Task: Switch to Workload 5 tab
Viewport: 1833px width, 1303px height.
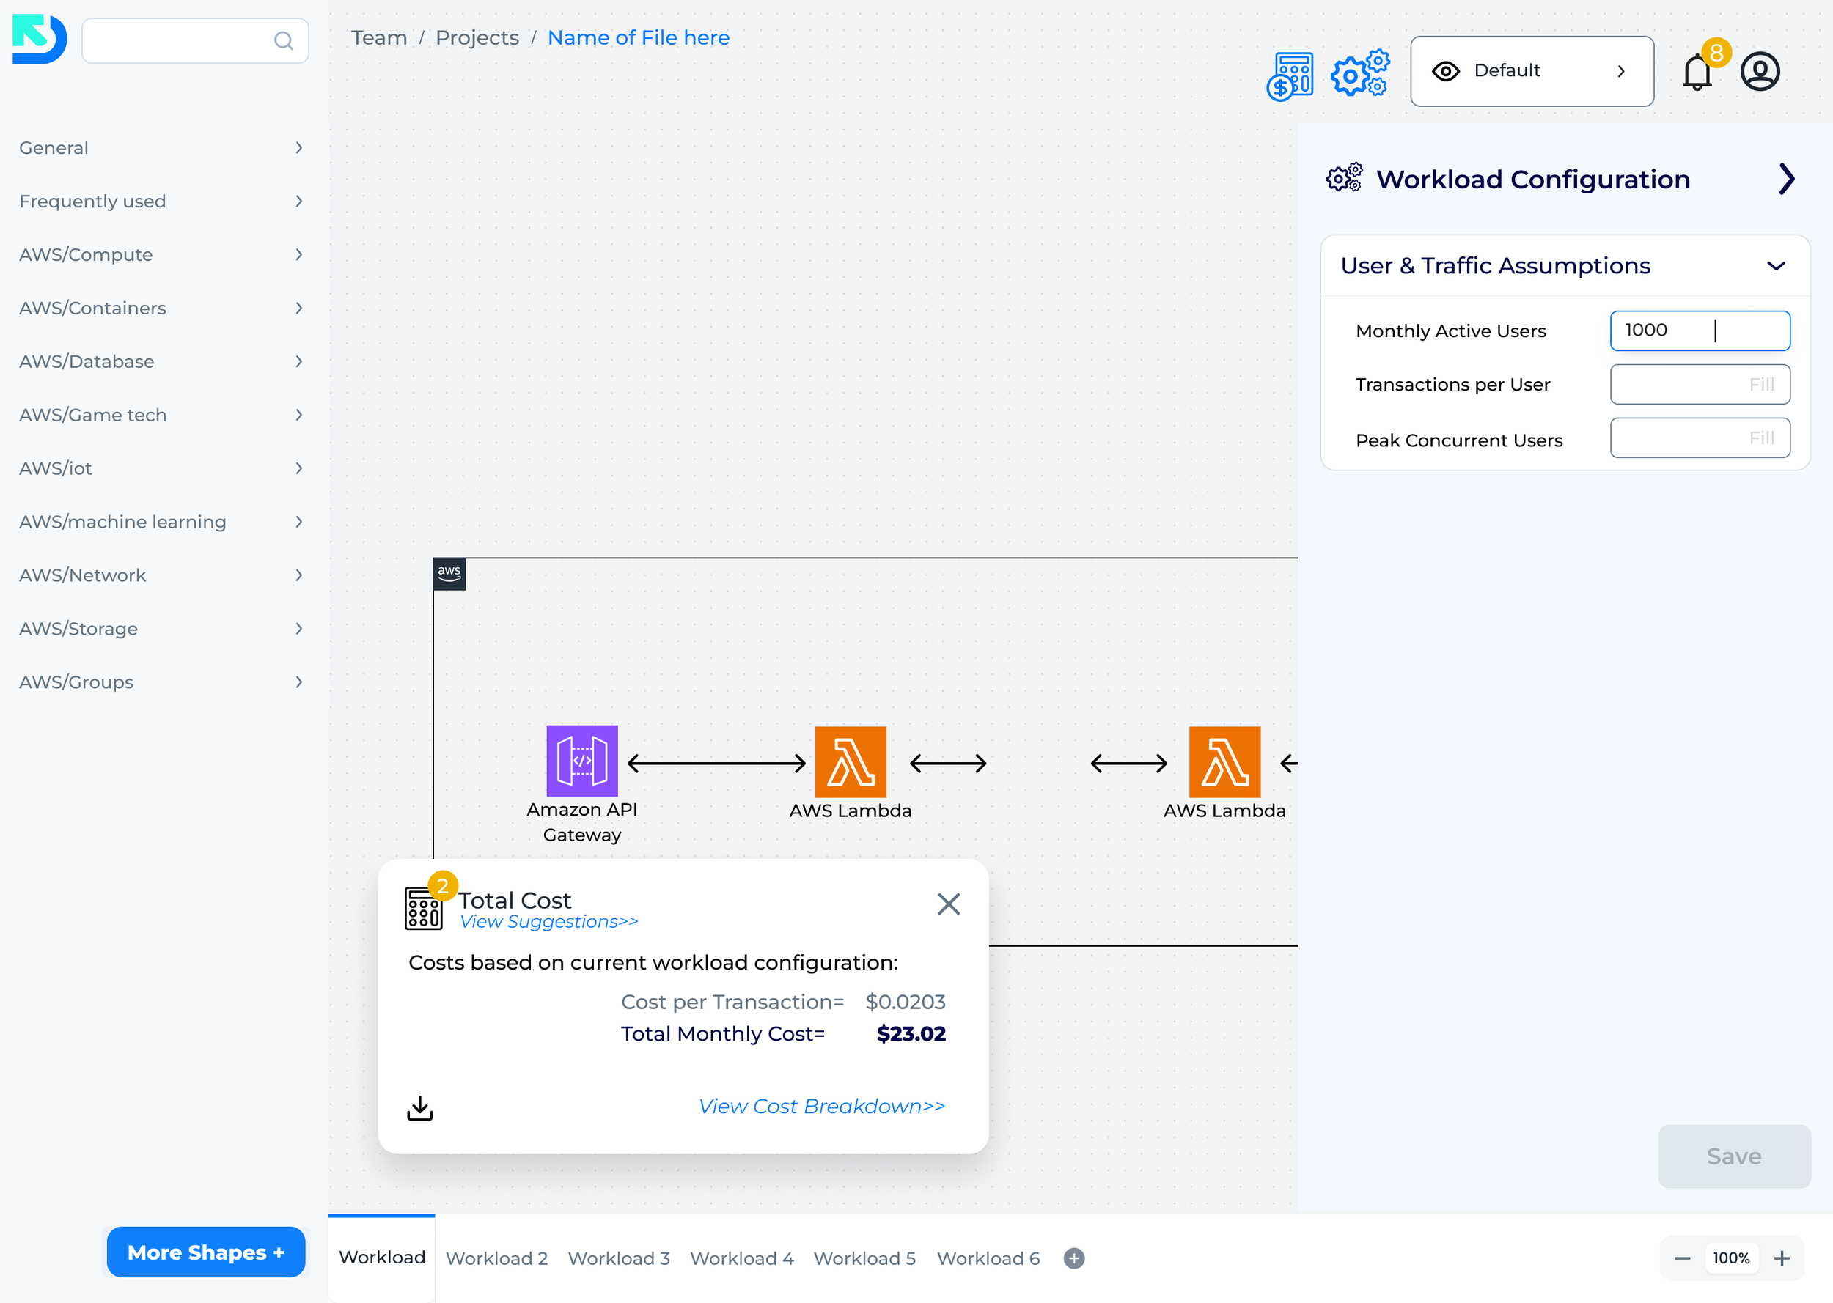Action: (864, 1258)
